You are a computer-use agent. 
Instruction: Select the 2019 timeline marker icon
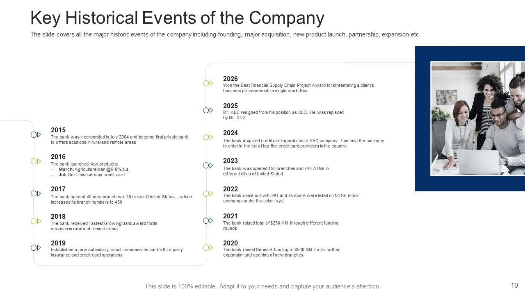(x=36, y=248)
